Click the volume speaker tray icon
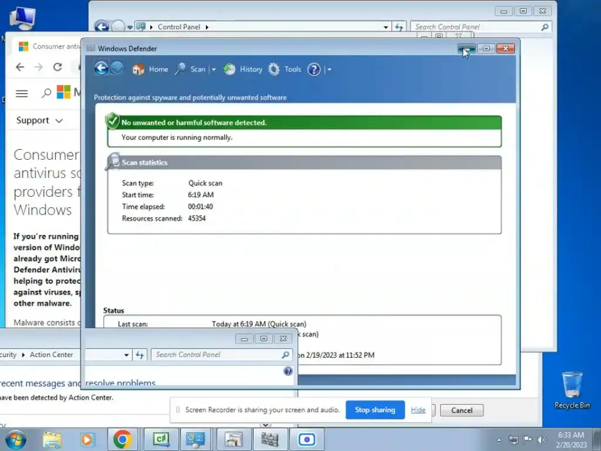Viewport: 601px width, 451px height. coord(541,440)
